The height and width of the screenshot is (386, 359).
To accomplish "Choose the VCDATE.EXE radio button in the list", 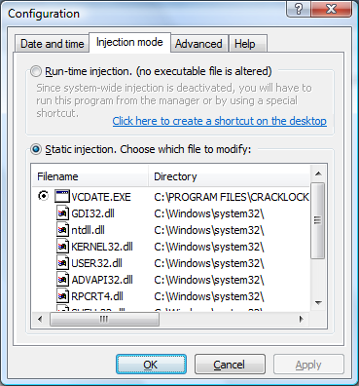I will [43, 196].
